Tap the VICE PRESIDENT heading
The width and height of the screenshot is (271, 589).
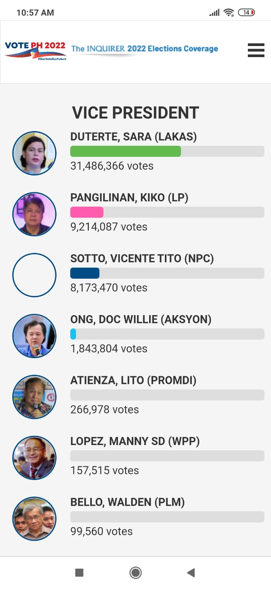click(x=135, y=113)
